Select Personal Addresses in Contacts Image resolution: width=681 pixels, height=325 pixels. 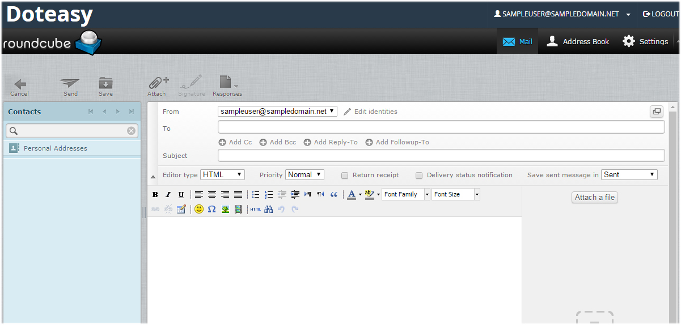[72, 148]
